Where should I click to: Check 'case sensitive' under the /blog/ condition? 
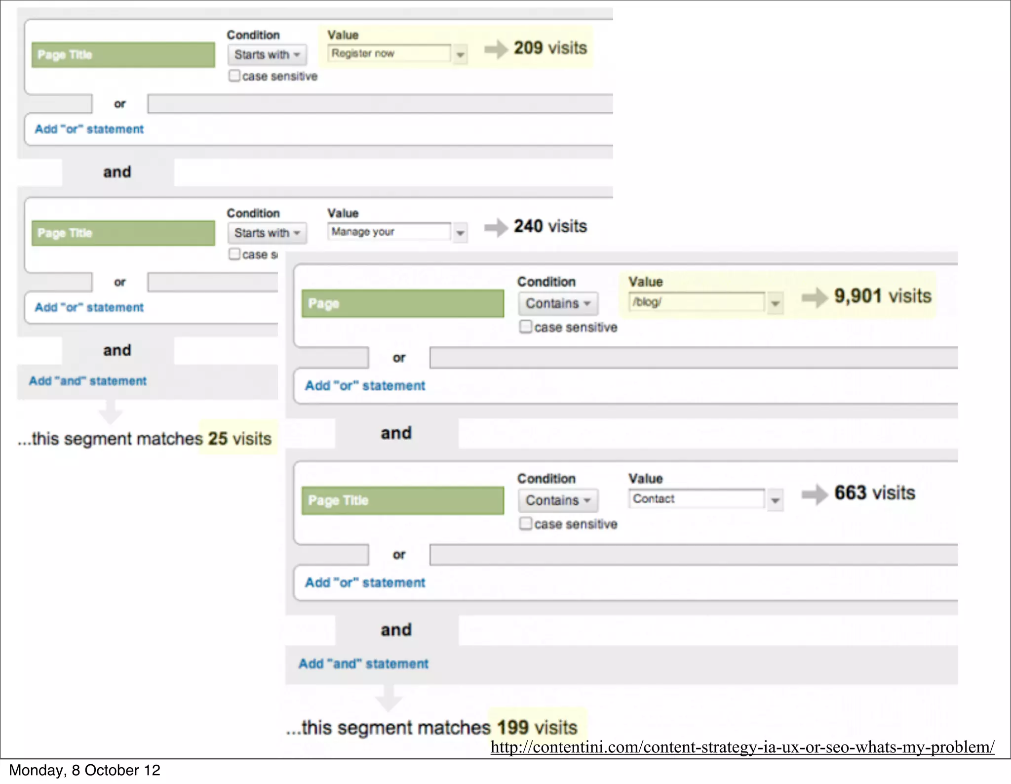coord(526,327)
